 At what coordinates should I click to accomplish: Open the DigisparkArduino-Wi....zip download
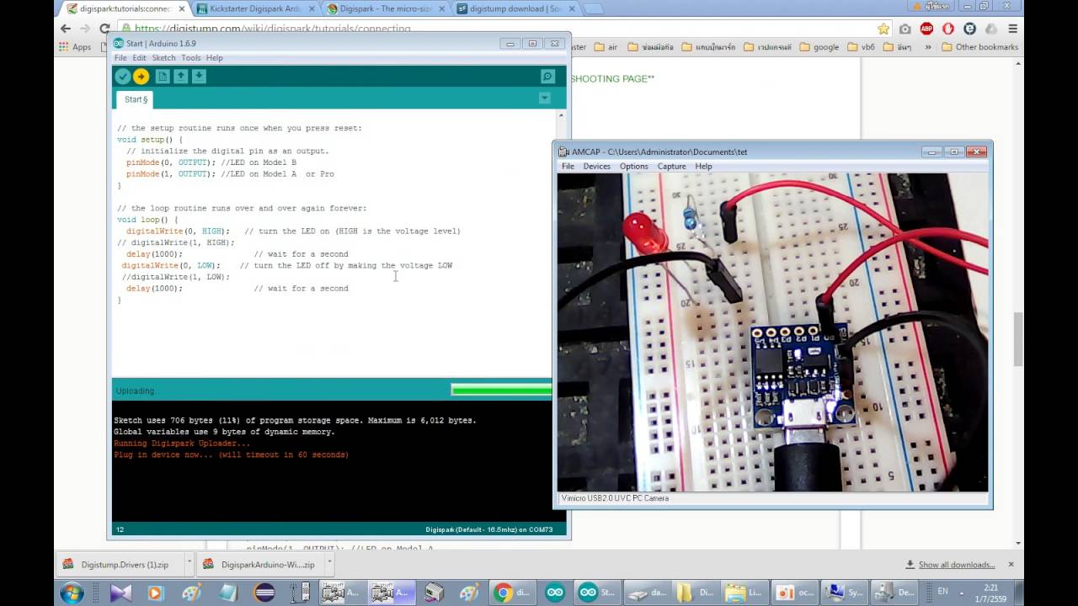259,565
